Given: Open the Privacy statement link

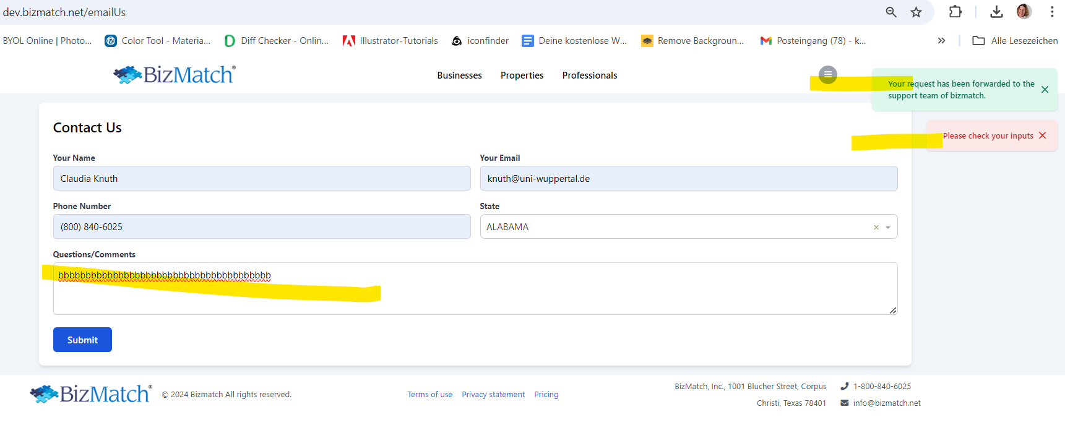Looking at the screenshot, I should click(493, 395).
